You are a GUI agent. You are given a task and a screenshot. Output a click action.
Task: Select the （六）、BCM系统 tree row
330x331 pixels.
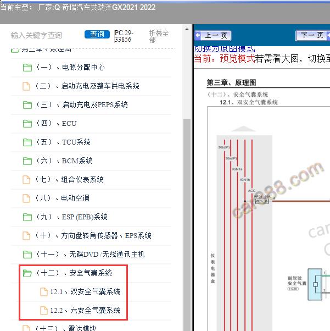[x=91, y=161]
